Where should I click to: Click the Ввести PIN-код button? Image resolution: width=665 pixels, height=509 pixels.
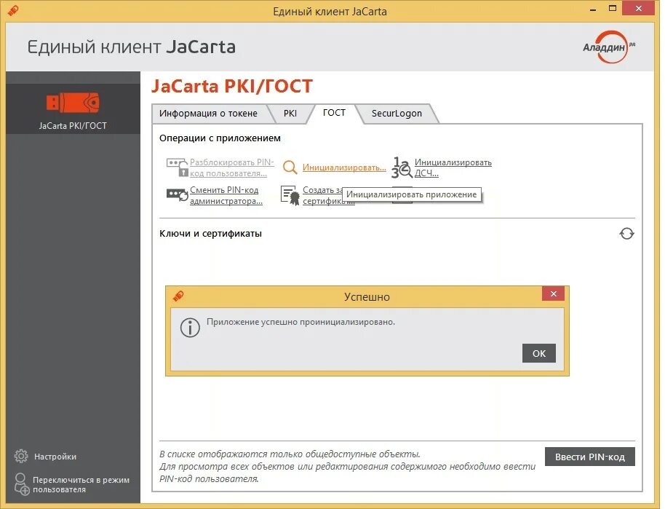589,457
